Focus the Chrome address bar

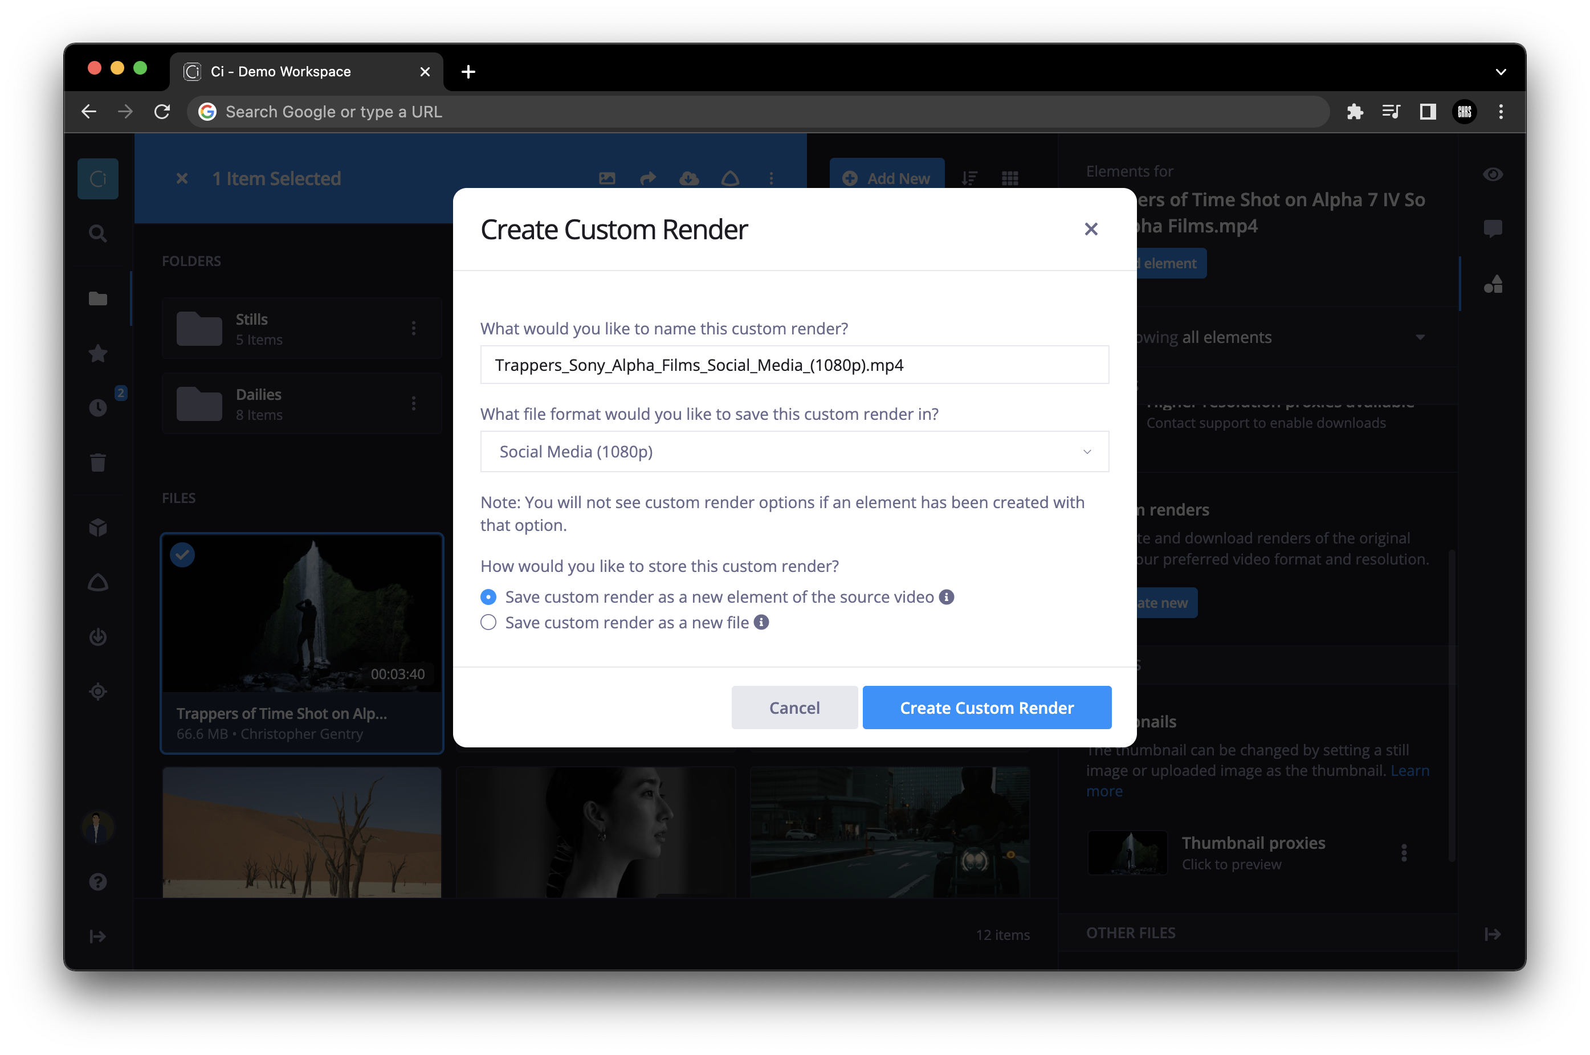point(757,112)
